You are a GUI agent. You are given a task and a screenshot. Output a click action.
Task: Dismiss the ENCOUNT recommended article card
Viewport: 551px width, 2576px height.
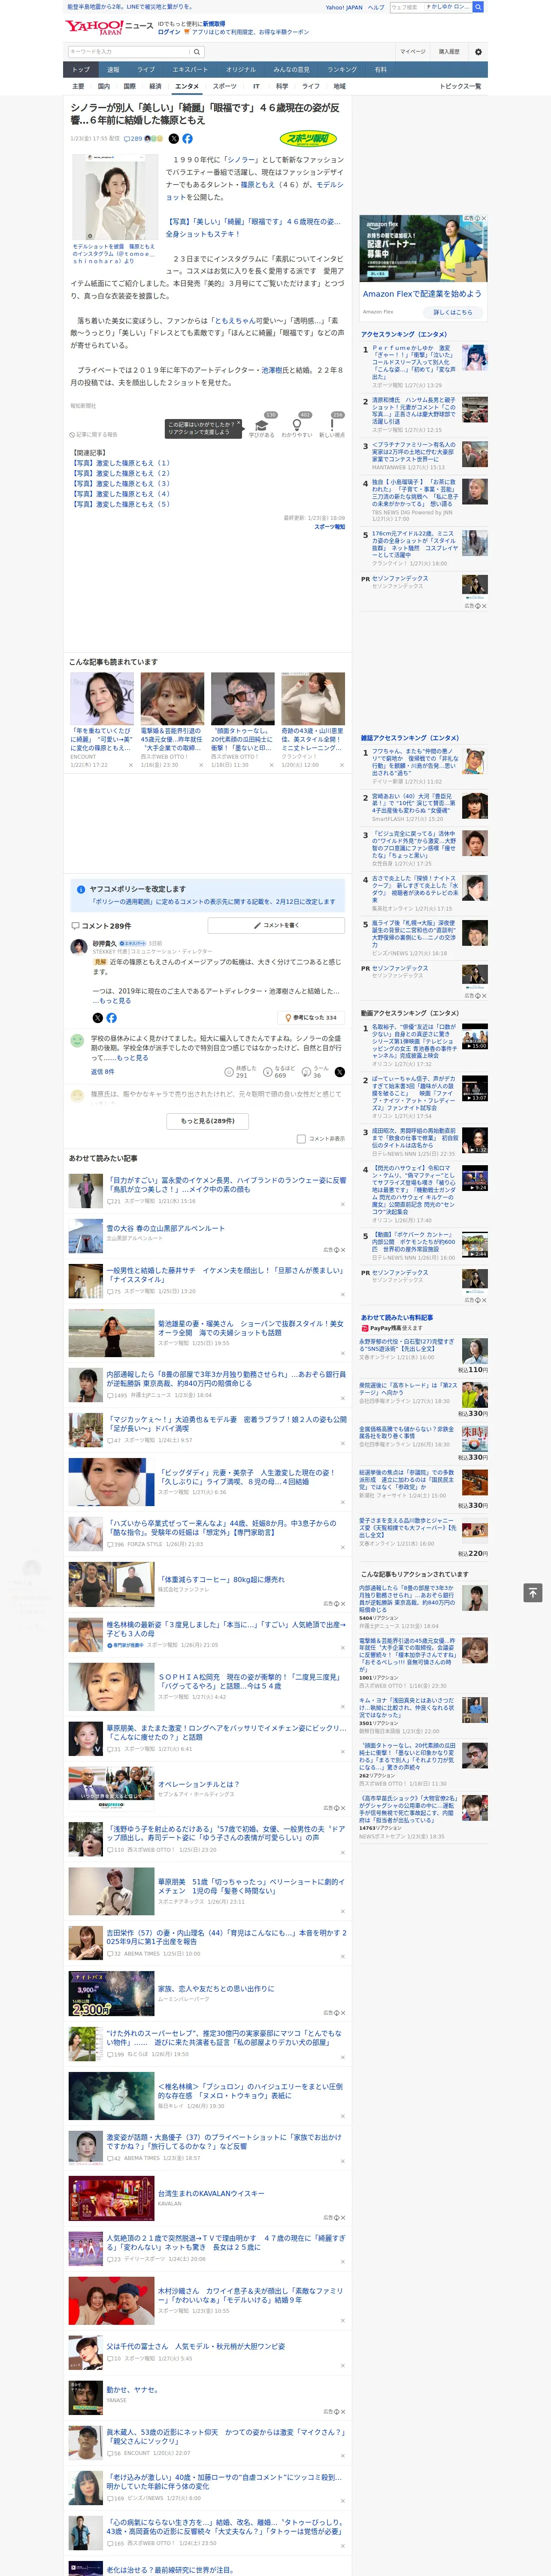(x=130, y=765)
